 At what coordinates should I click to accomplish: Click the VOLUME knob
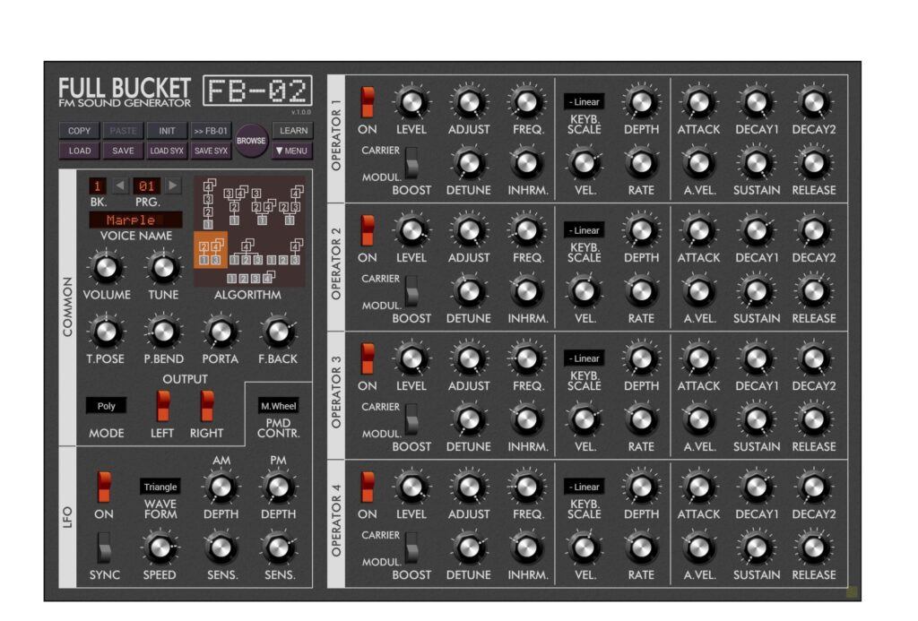(106, 268)
